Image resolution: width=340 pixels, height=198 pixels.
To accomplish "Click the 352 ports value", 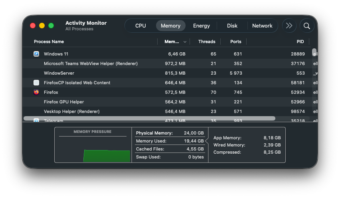I will (x=238, y=63).
